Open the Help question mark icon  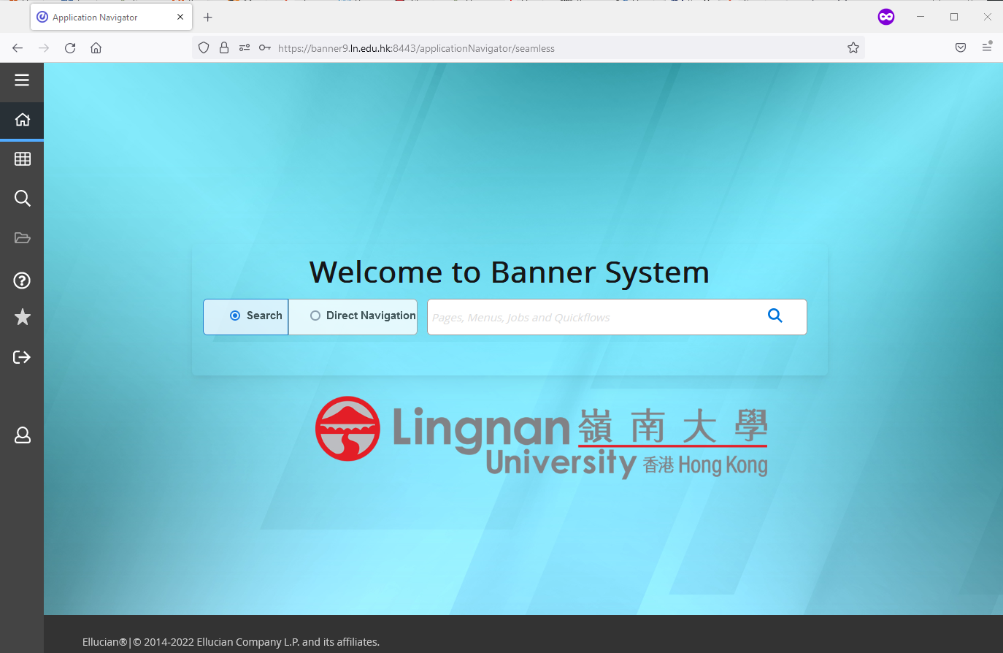[x=22, y=280]
